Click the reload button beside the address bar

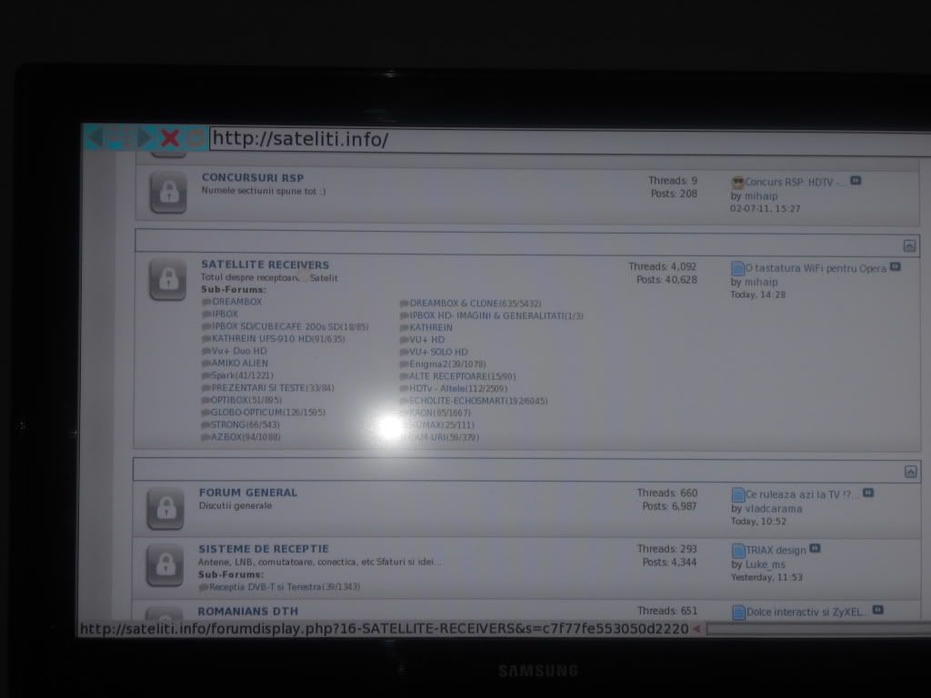(x=195, y=138)
